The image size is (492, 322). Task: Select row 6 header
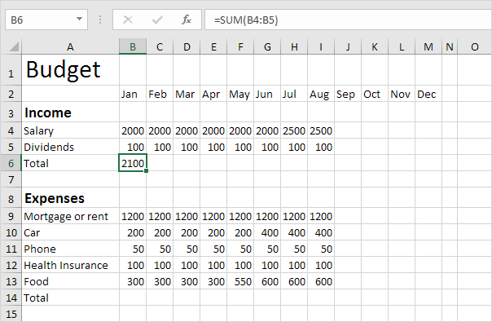11,163
